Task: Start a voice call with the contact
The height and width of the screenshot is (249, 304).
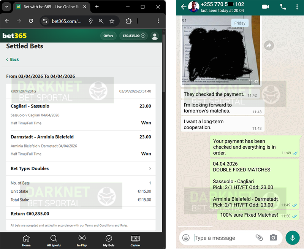Action: 283,7
